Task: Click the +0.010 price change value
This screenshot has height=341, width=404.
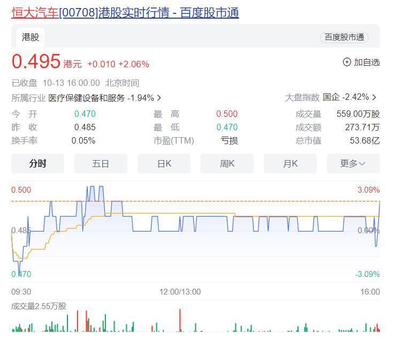Action: coord(101,64)
